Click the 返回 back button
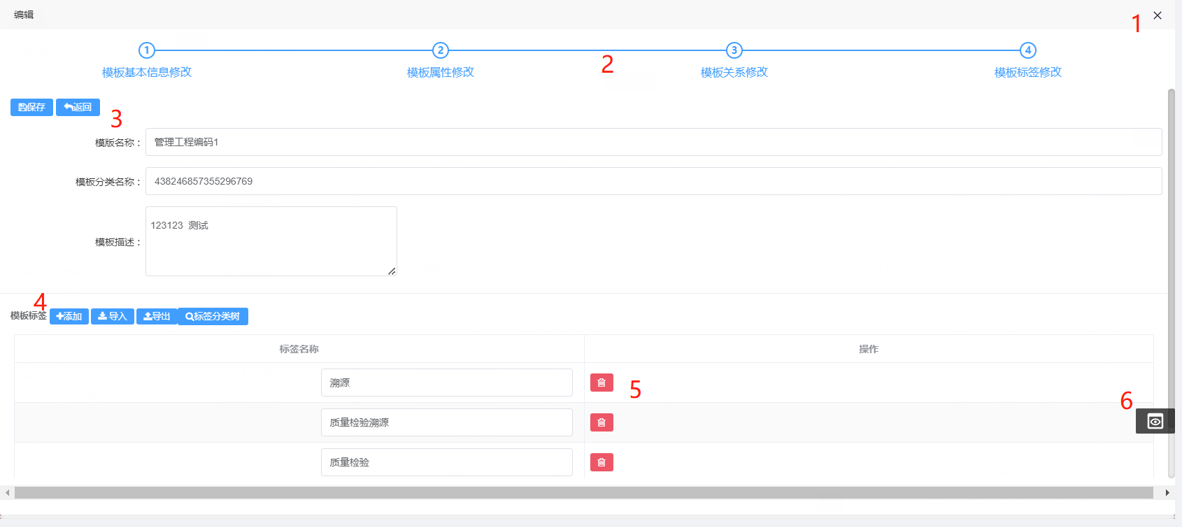This screenshot has height=528, width=1182. (x=78, y=107)
